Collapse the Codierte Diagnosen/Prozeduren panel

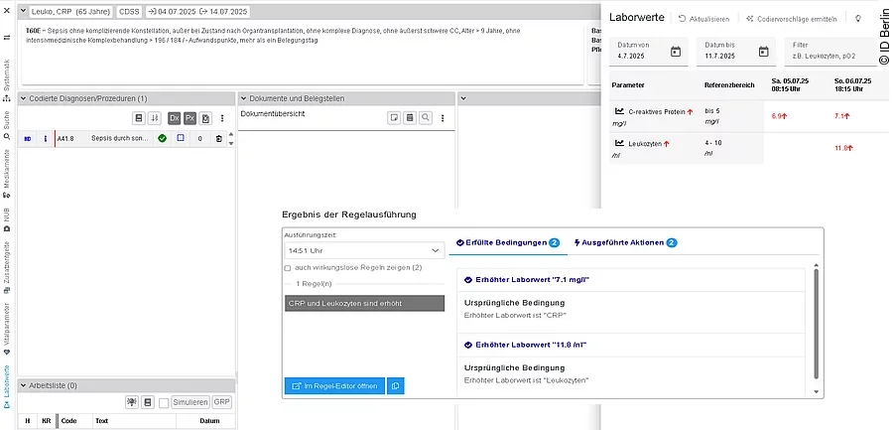(24, 98)
